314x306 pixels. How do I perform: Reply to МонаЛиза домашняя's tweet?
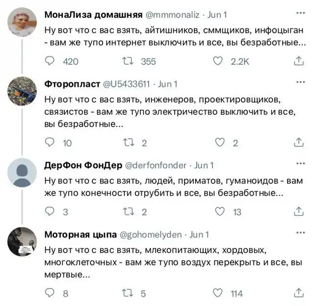tap(50, 61)
